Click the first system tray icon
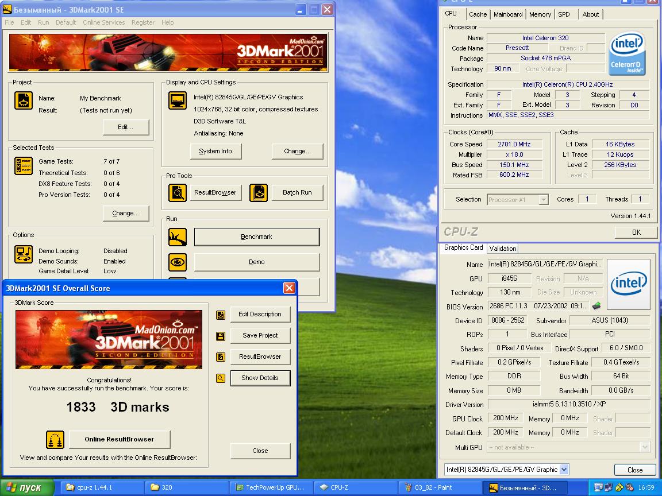The width and height of the screenshot is (662, 496). [598, 487]
